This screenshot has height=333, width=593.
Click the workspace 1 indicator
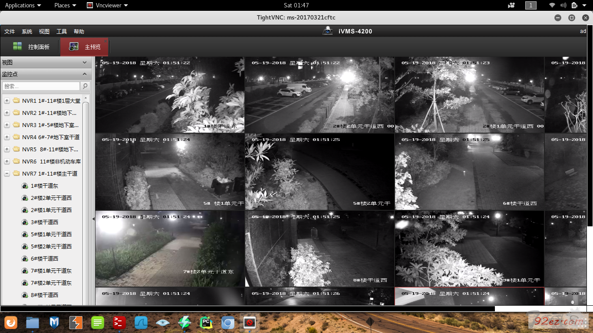(530, 5)
